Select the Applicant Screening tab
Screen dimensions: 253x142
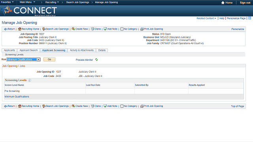coord(54,50)
